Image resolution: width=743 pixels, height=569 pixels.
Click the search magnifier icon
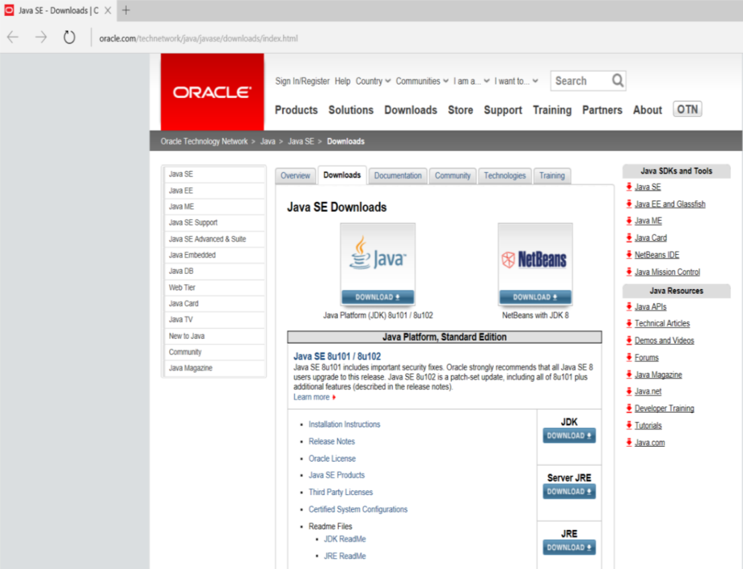pos(618,81)
